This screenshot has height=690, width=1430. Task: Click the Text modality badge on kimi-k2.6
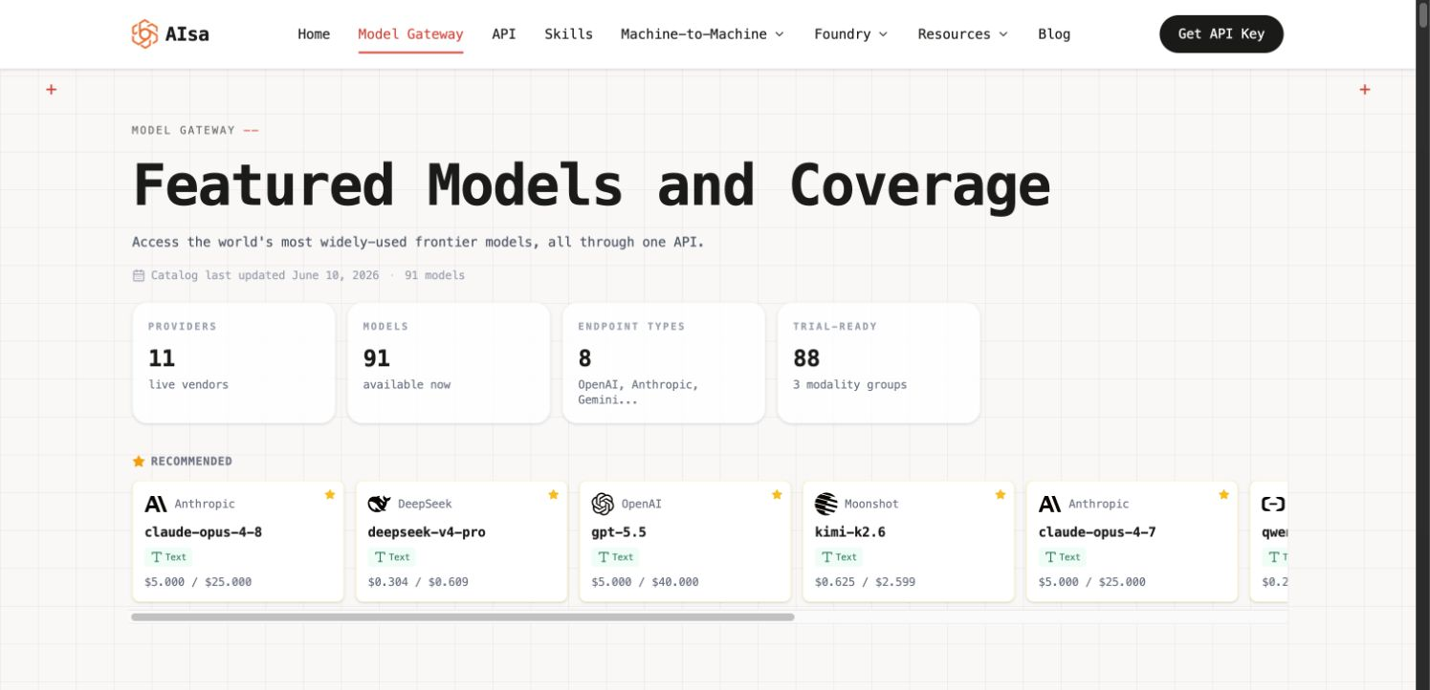[839, 557]
